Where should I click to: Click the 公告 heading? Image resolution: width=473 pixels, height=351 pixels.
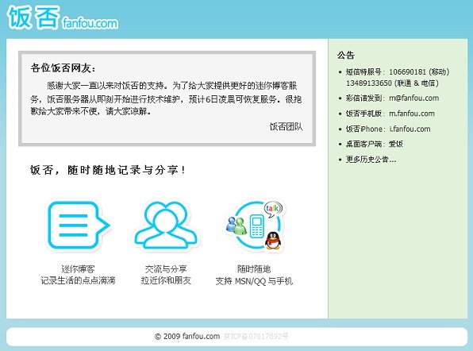[346, 56]
